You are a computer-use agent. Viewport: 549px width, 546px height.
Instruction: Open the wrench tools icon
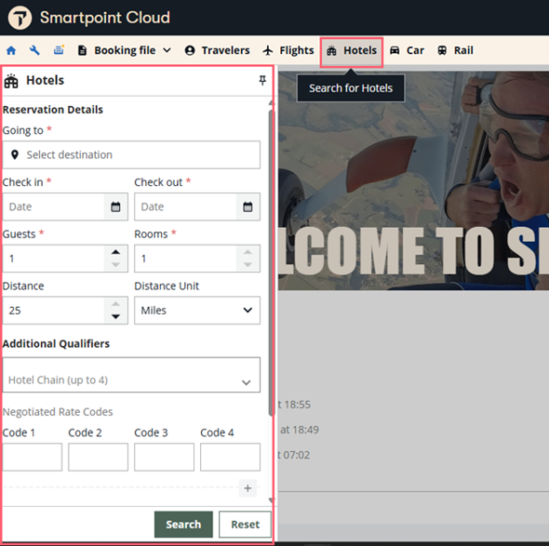coord(34,50)
